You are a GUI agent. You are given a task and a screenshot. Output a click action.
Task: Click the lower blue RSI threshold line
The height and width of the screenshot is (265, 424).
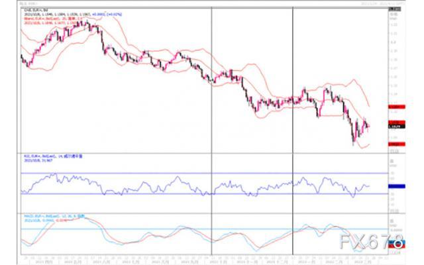click(x=204, y=193)
